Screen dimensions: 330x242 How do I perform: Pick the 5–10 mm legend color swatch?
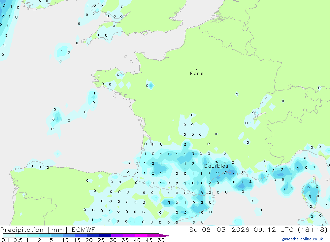[57, 235]
